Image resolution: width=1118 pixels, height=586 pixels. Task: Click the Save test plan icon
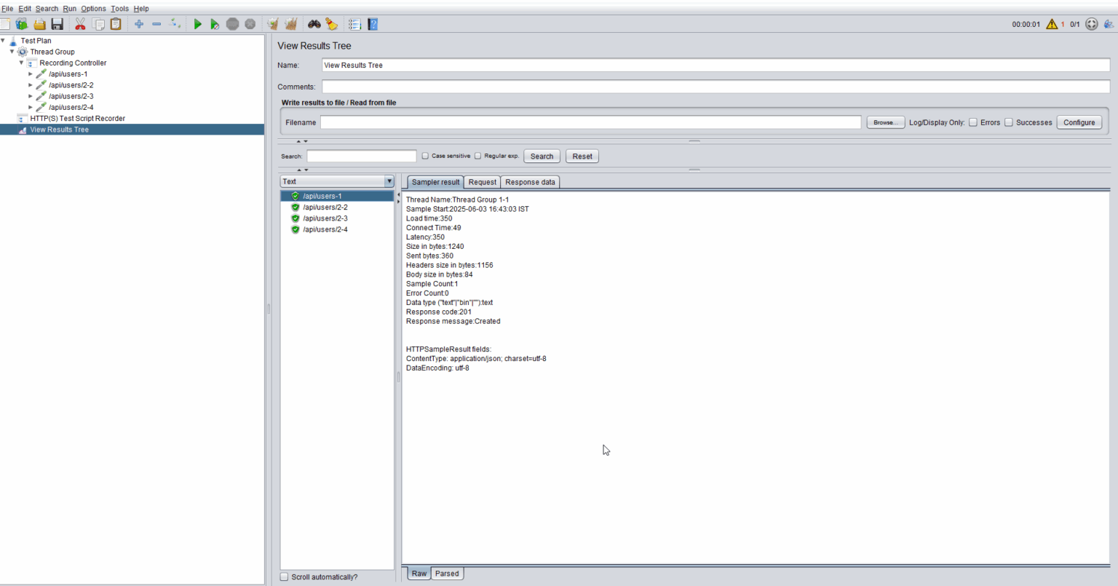pyautogui.click(x=57, y=23)
